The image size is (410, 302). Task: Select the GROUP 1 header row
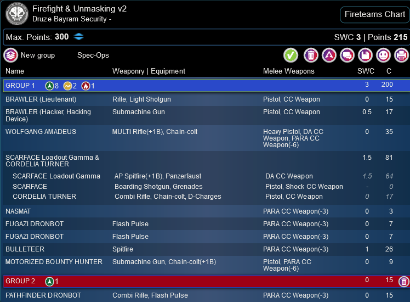(206, 86)
